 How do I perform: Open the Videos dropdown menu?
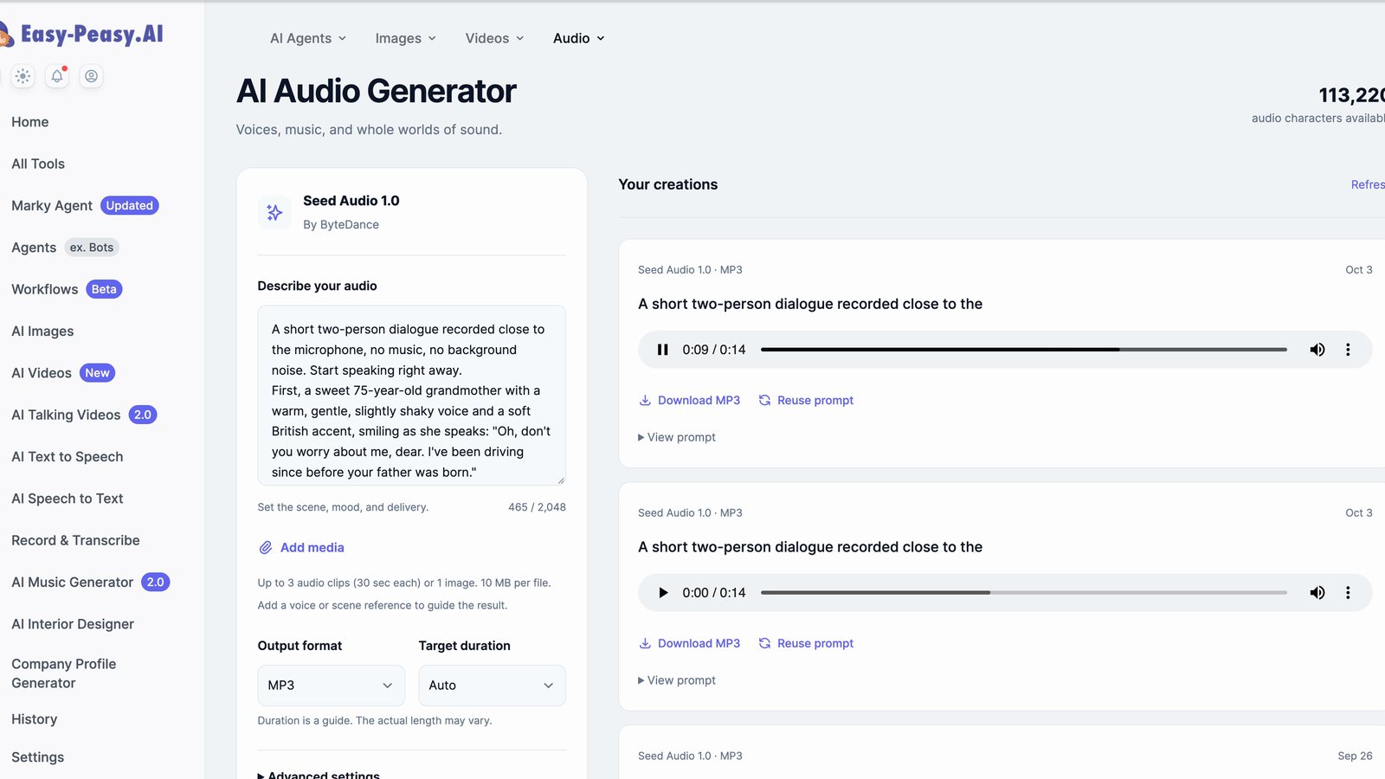pyautogui.click(x=495, y=38)
